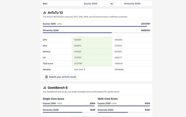Click Total score value 2213797 in table
The height and width of the screenshot is (117, 186).
(x=78, y=63)
